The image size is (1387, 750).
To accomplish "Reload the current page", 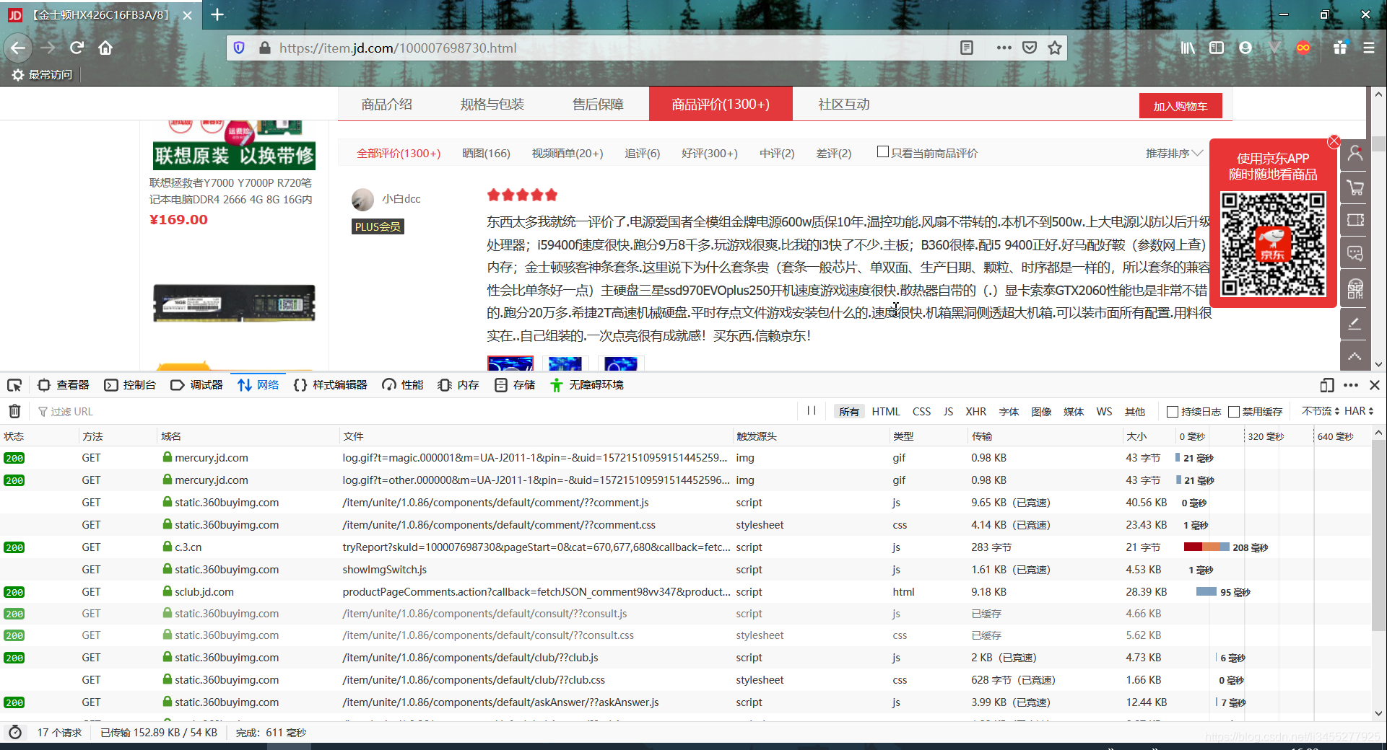I will click(x=77, y=48).
